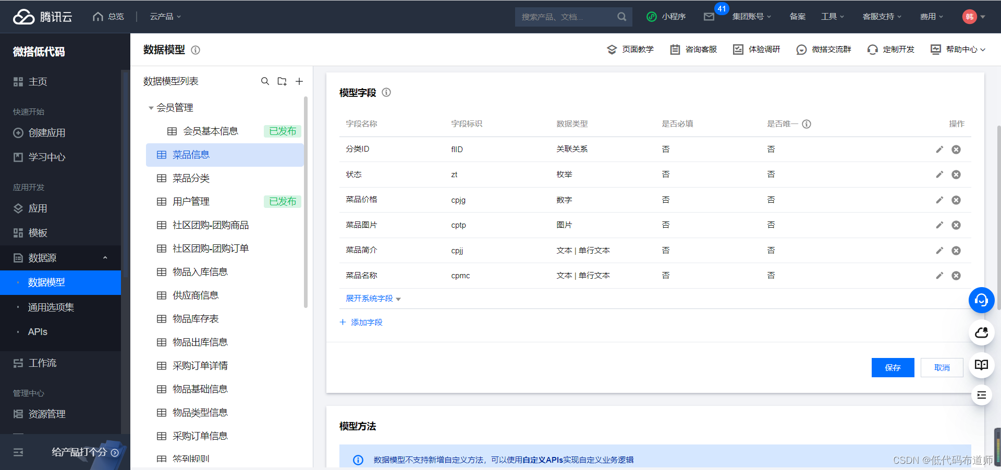Click the 保存 button
Viewport: 1001px width, 470px height.
[x=893, y=368]
